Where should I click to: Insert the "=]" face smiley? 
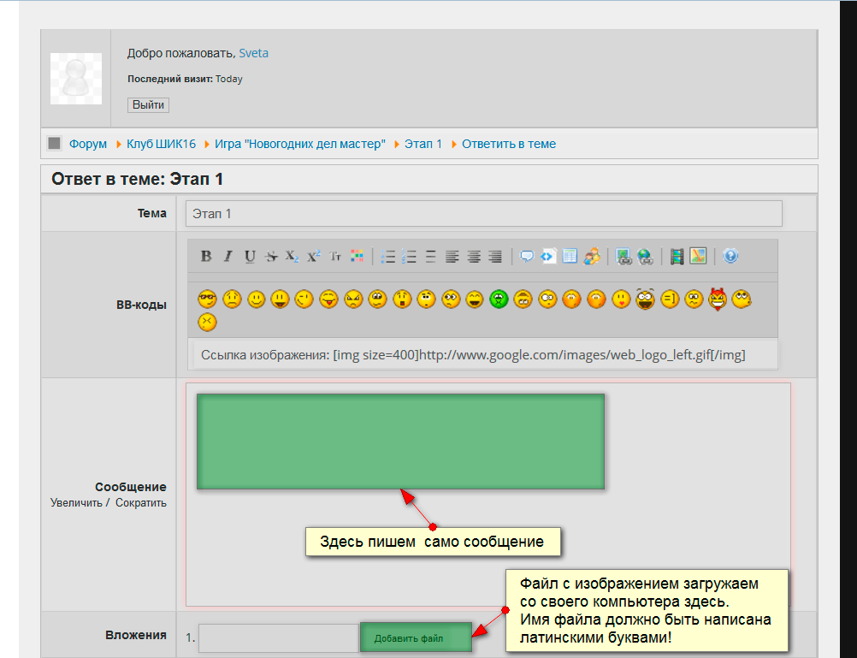tap(670, 299)
